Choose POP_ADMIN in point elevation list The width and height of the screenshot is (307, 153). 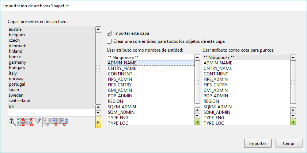pos(246,96)
